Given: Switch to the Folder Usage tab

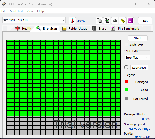Looking at the screenshot, I should point(75,29).
